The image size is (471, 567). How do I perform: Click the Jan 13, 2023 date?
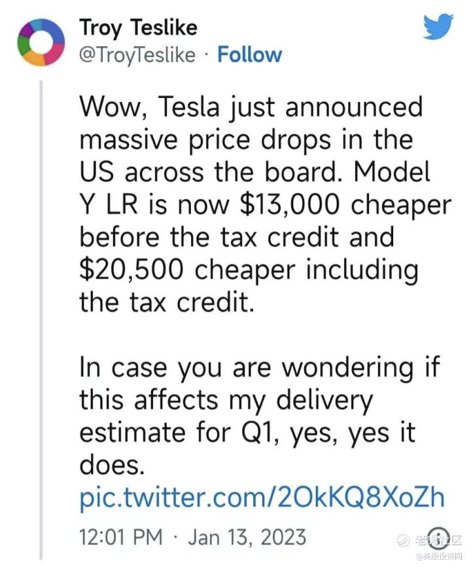[247, 537]
